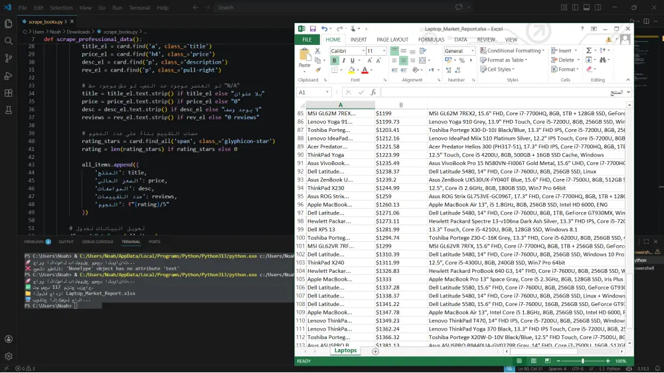Viewport: 664px width, 373px height.
Task: Increase font size in Excel ribbon
Action: point(370,60)
